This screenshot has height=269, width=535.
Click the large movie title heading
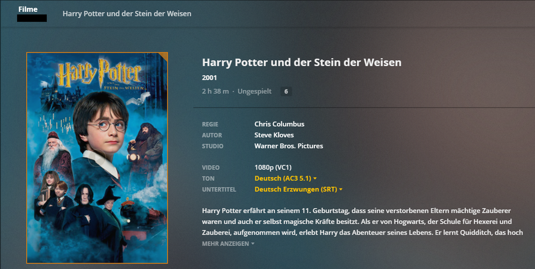click(302, 62)
